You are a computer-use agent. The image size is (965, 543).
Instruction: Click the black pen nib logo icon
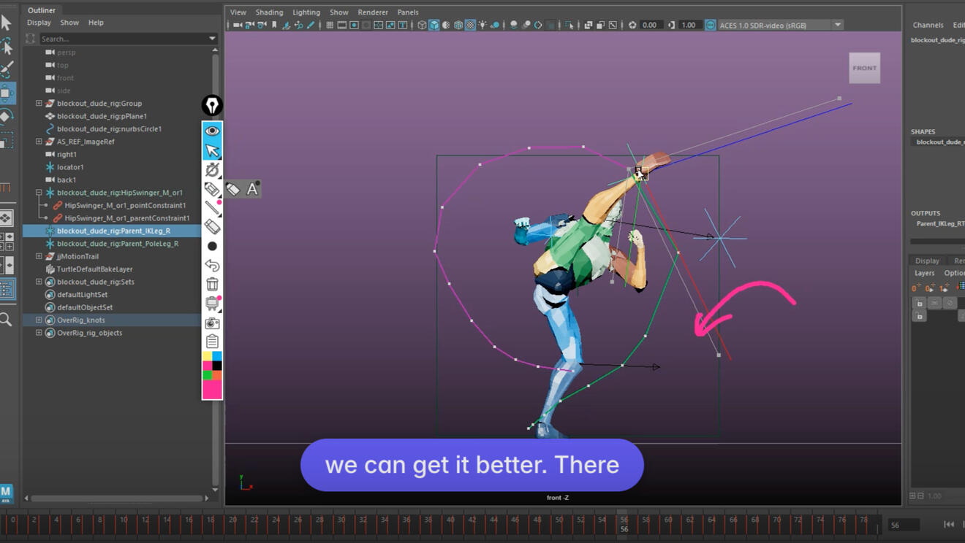(212, 106)
